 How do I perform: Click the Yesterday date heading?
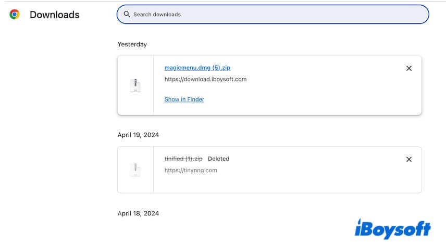coord(132,44)
